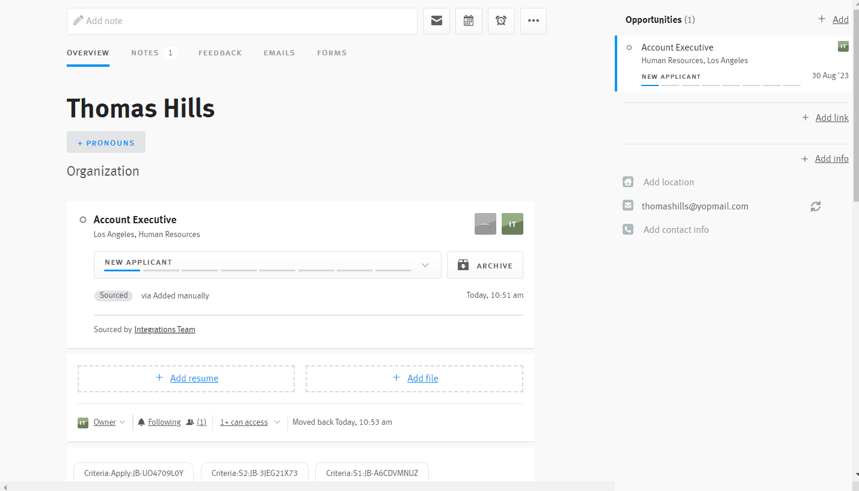Click the plus icon beside Add opportunity

(x=822, y=19)
